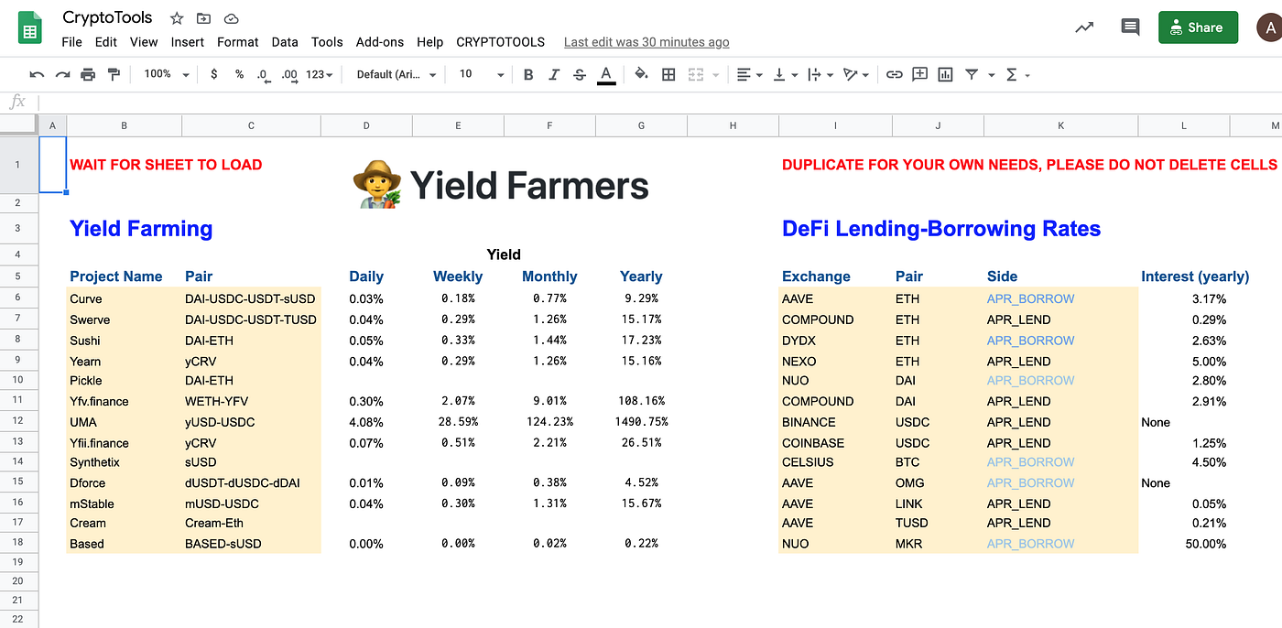
Task: Click the select-all corner box
Action: pos(18,125)
